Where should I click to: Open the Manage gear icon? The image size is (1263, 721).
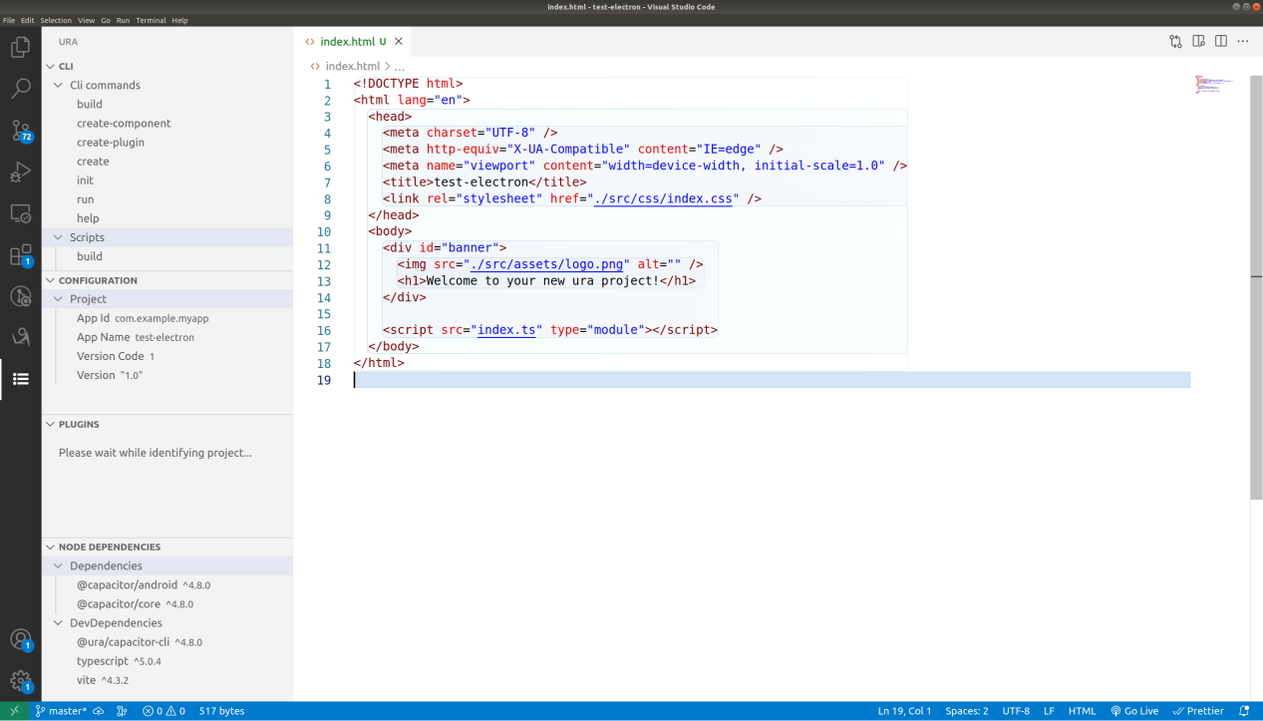click(x=20, y=681)
